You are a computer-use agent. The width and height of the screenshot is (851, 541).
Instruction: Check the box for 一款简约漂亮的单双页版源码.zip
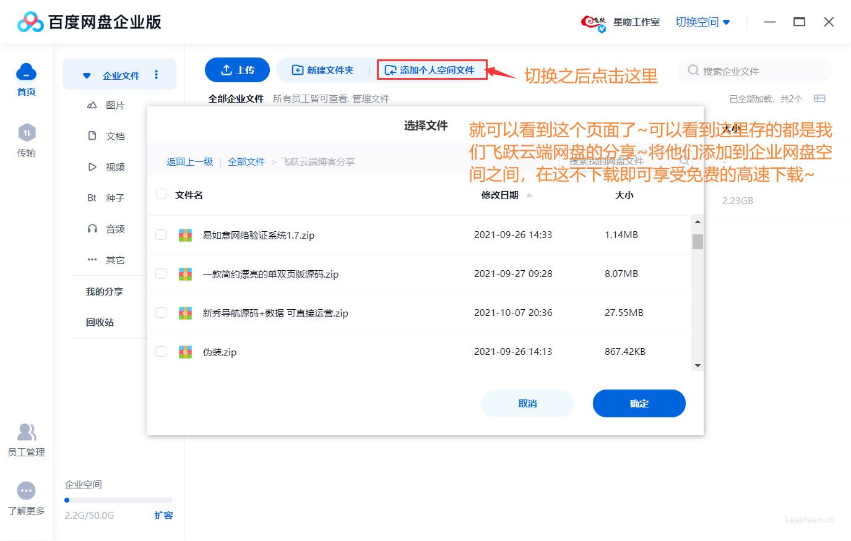(161, 274)
